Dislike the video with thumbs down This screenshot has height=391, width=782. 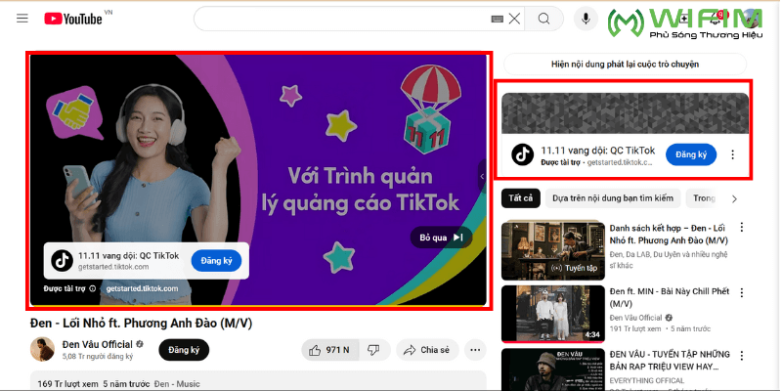coord(373,350)
